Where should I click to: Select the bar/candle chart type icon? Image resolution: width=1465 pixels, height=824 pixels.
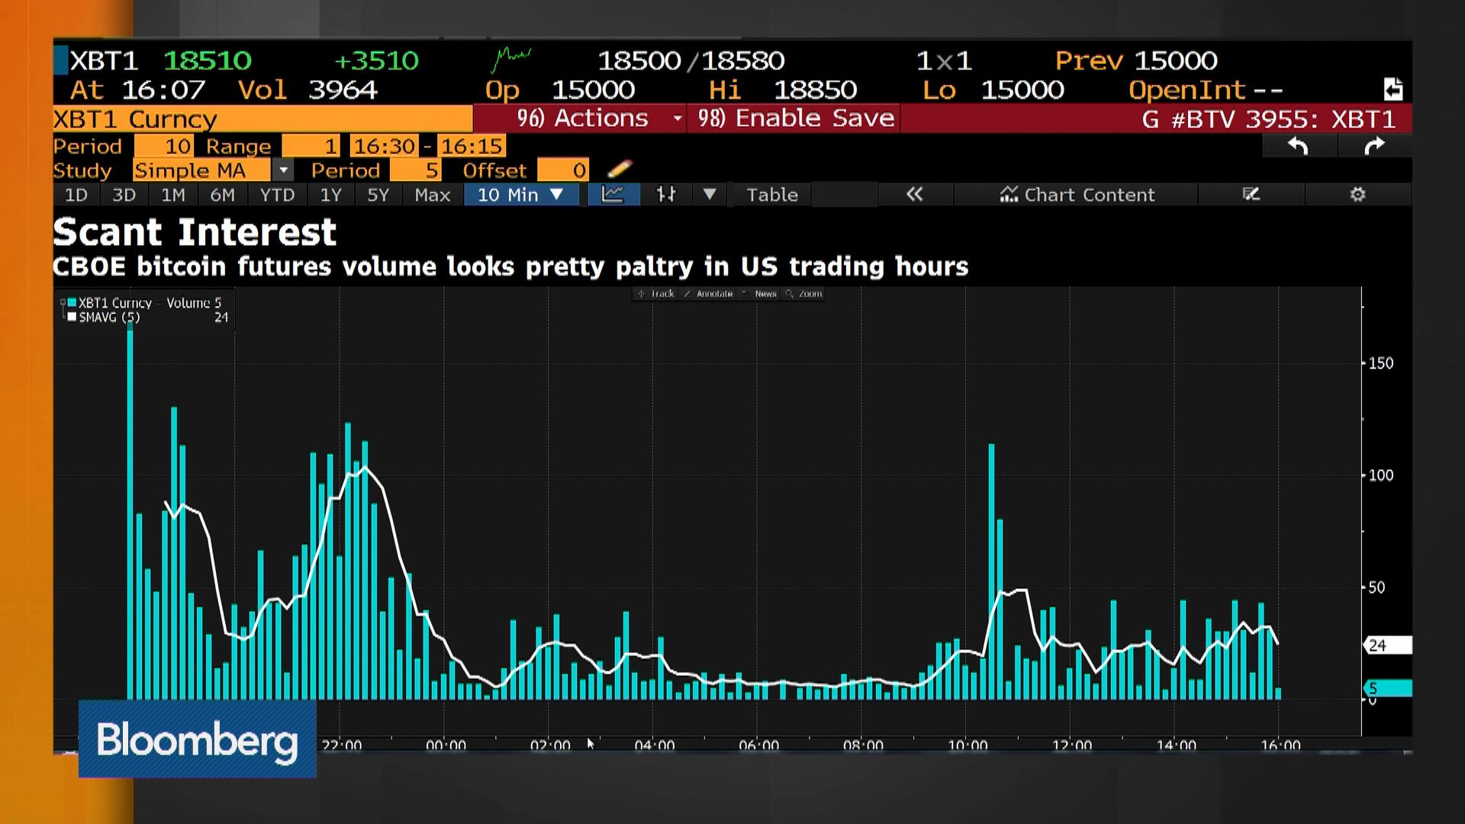point(666,195)
